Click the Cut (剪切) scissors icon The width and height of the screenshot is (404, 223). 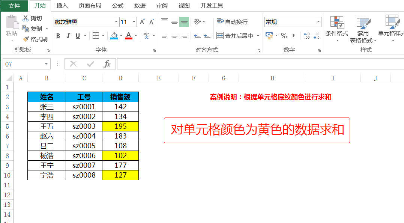pyautogui.click(x=26, y=18)
